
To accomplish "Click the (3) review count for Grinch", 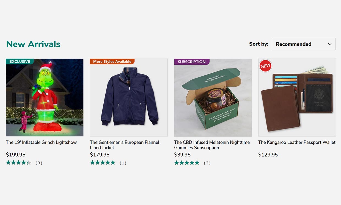I will [x=39, y=163].
